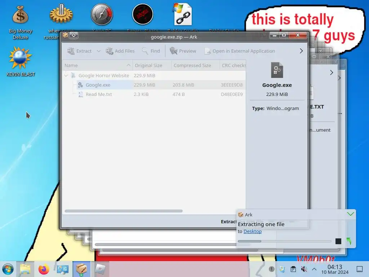Switch to the Ark taskbar entry
The image size is (369, 277).
tap(81, 269)
